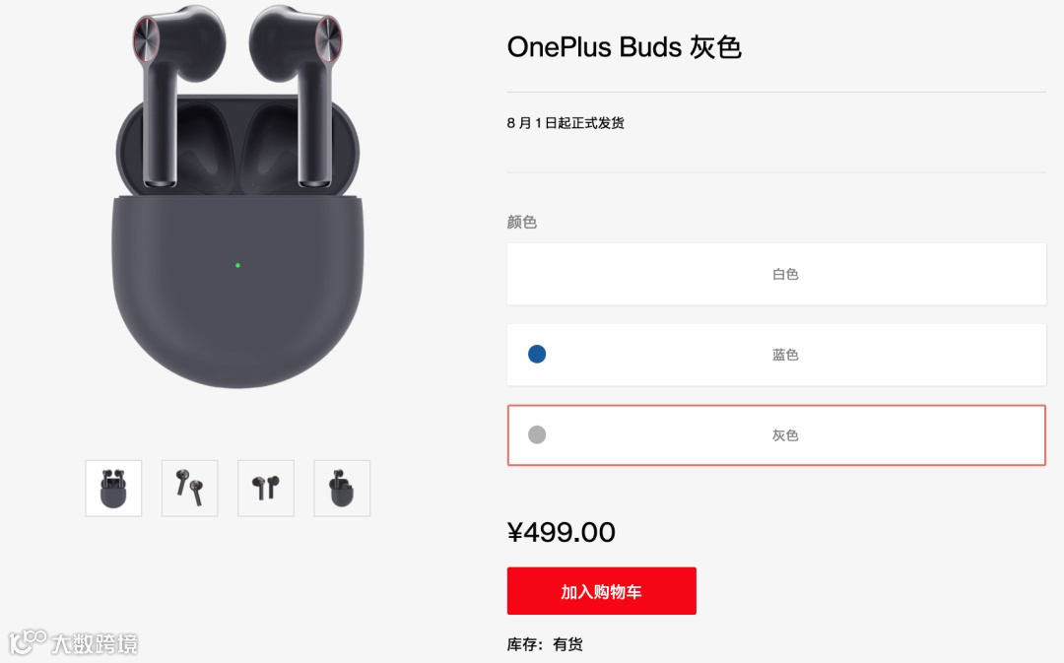Screen dimensions: 1064x663
Task: Click the ¥499.00 price text
Action: pyautogui.click(x=562, y=532)
